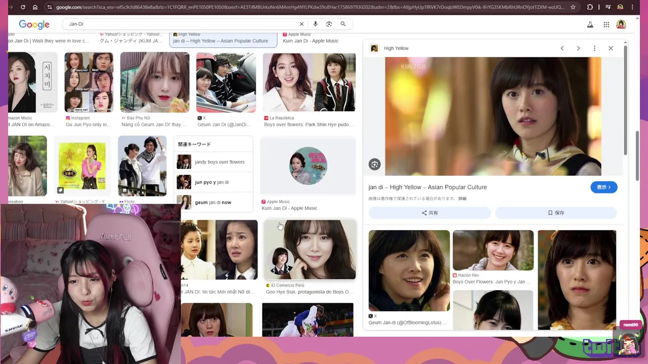Reload the page with the refresh icon
Screen dimensions: 648x364
[x=23, y=7]
